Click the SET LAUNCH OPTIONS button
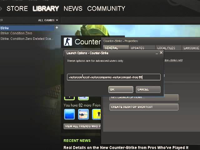This screenshot has width=200, height=150. 144,97
